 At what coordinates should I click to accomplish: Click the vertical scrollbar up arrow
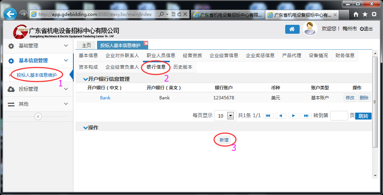click(x=375, y=53)
